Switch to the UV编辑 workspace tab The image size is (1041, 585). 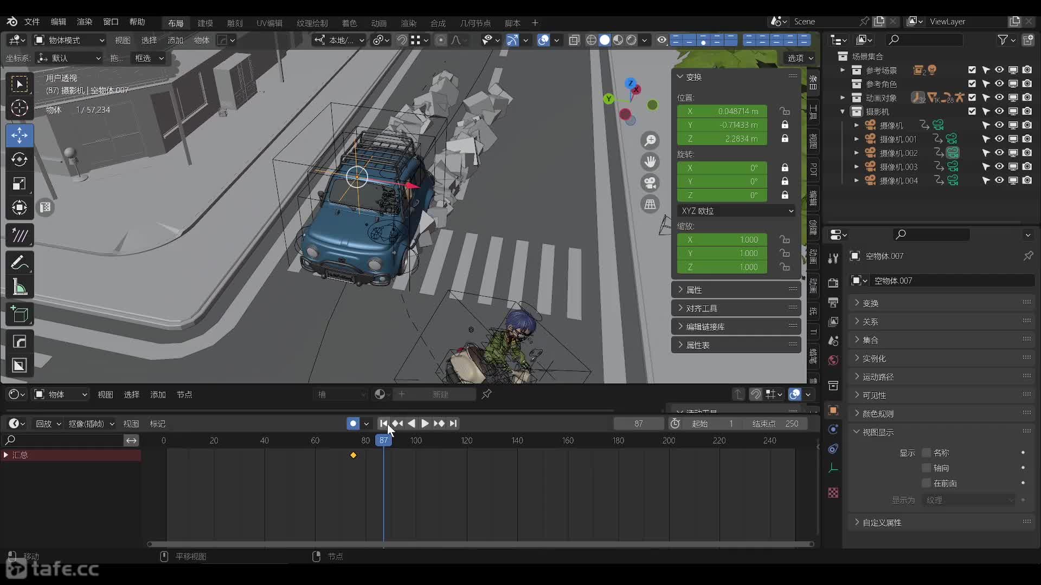[x=269, y=23]
